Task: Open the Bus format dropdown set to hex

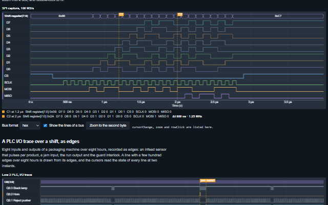Action: (30, 126)
